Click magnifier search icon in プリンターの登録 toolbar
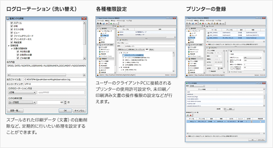Screen dimensions: 273x148 tap(209, 23)
